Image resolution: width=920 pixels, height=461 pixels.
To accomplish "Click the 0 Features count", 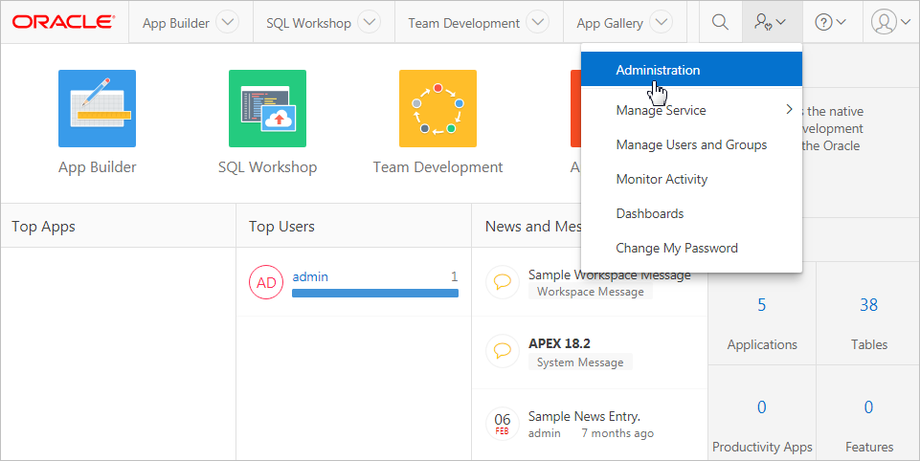I will click(x=868, y=407).
